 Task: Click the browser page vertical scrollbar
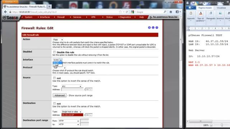point(181,39)
